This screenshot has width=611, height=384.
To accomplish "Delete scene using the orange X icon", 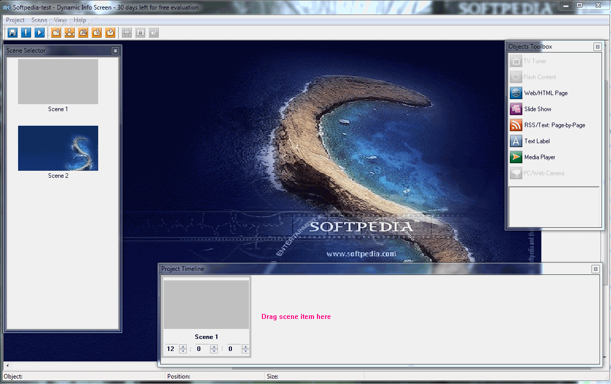I will coord(83,33).
